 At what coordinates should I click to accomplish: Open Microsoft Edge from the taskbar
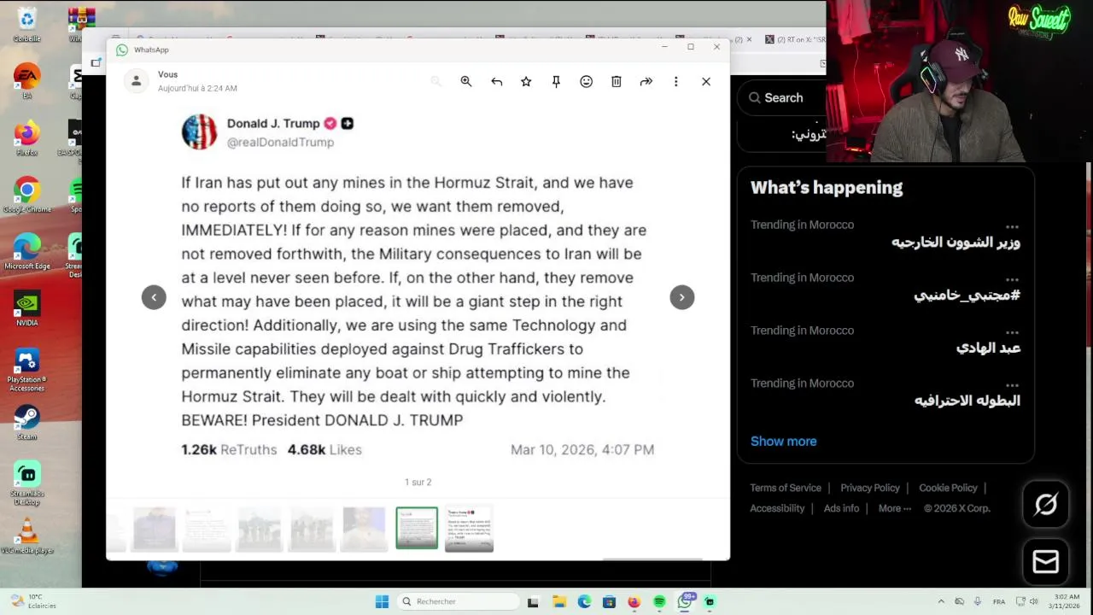pos(584,601)
